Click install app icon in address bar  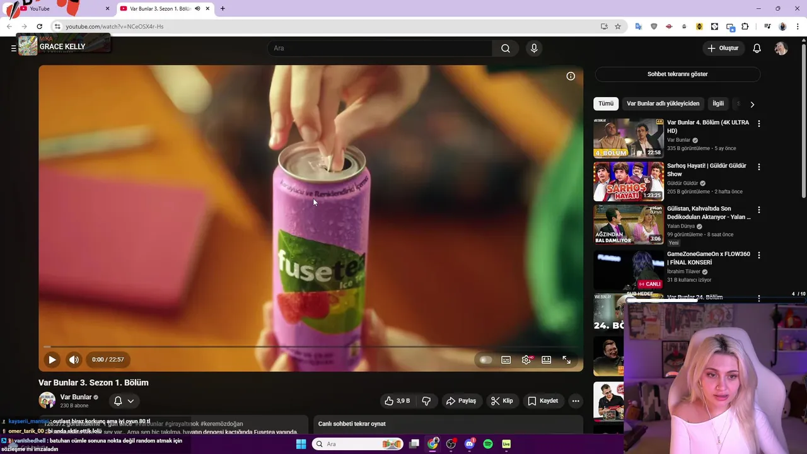point(604,26)
